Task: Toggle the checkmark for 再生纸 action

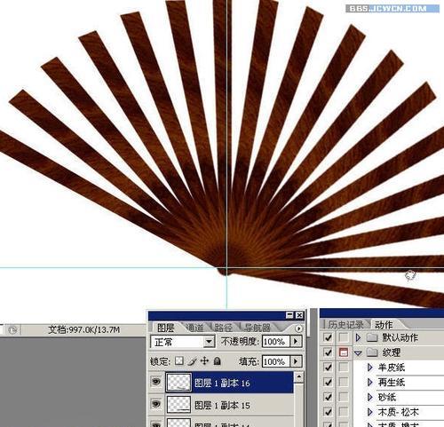Action: coord(328,382)
